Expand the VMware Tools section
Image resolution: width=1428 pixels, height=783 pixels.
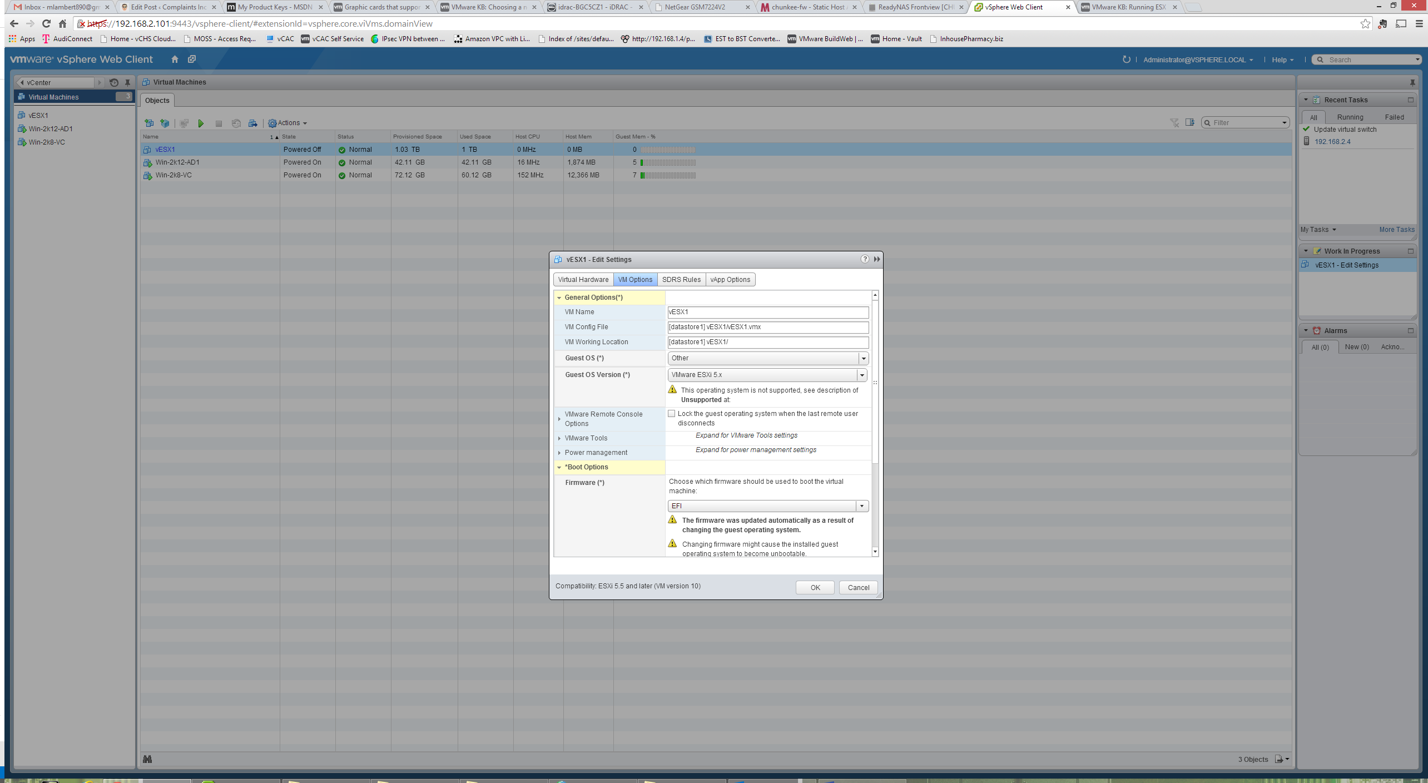point(559,438)
